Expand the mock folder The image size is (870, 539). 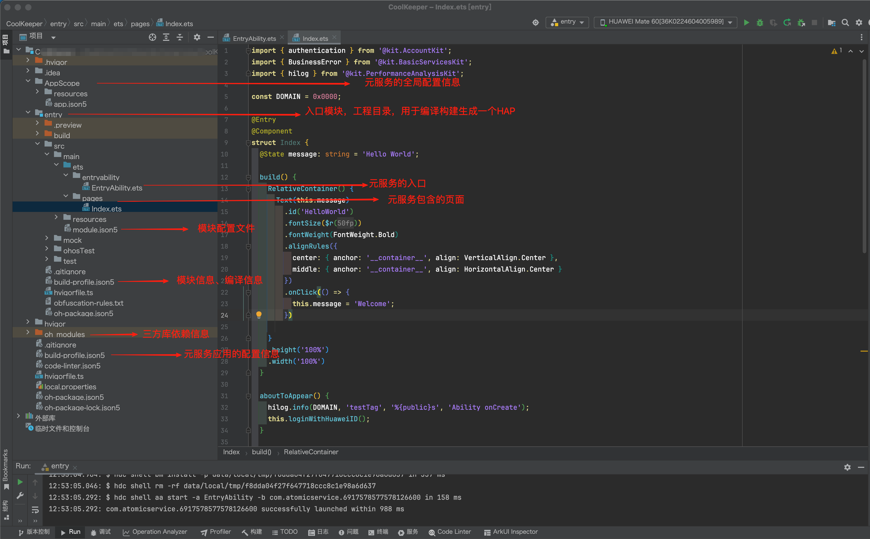(x=47, y=238)
